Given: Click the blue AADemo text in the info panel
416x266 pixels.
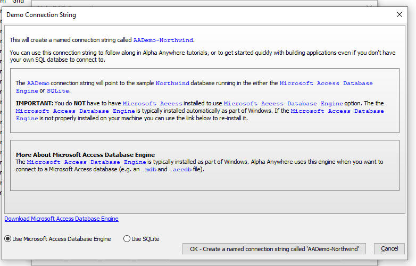Looking at the screenshot, I should pos(37,84).
